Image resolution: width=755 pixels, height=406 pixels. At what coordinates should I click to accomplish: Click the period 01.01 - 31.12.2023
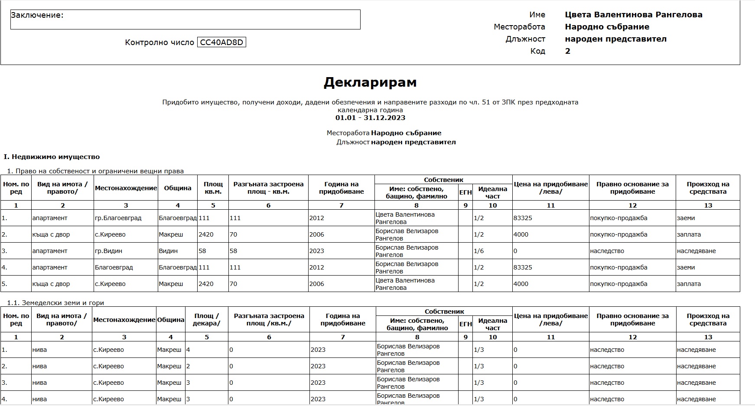(370, 118)
